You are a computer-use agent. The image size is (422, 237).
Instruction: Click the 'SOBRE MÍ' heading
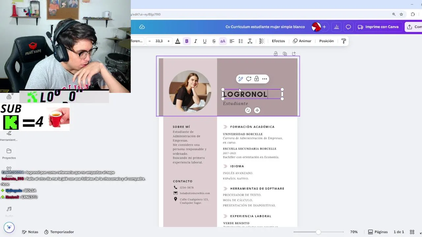click(181, 127)
